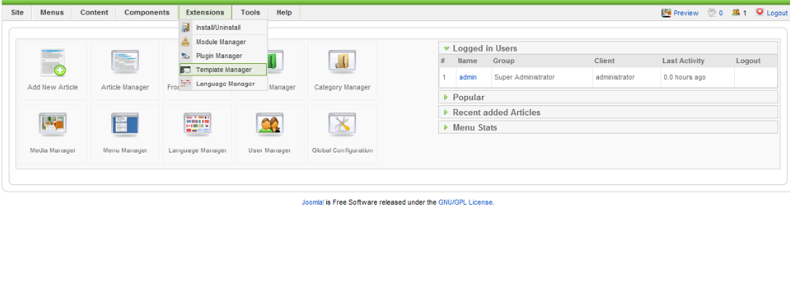Click the Group column header
Screen dimensions: 790x294
pos(504,61)
